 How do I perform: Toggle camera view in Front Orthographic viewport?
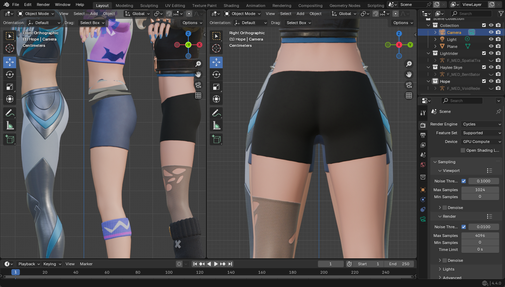(x=198, y=85)
